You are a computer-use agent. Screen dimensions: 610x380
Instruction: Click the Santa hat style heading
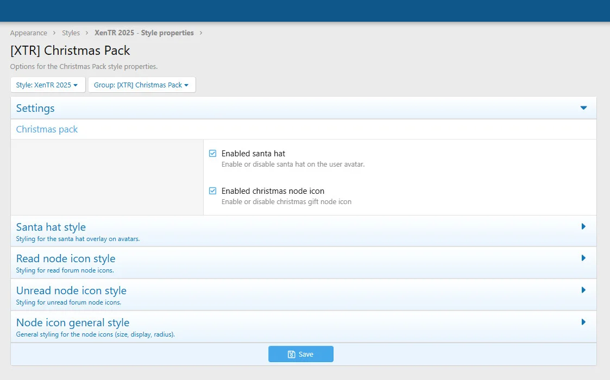tap(51, 227)
